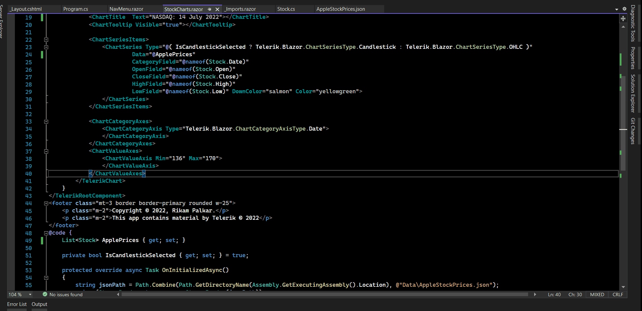Click the No issues found status icon

tap(45, 295)
